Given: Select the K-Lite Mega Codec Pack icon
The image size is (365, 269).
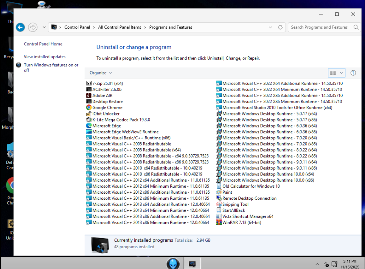Looking at the screenshot, I should point(89,120).
